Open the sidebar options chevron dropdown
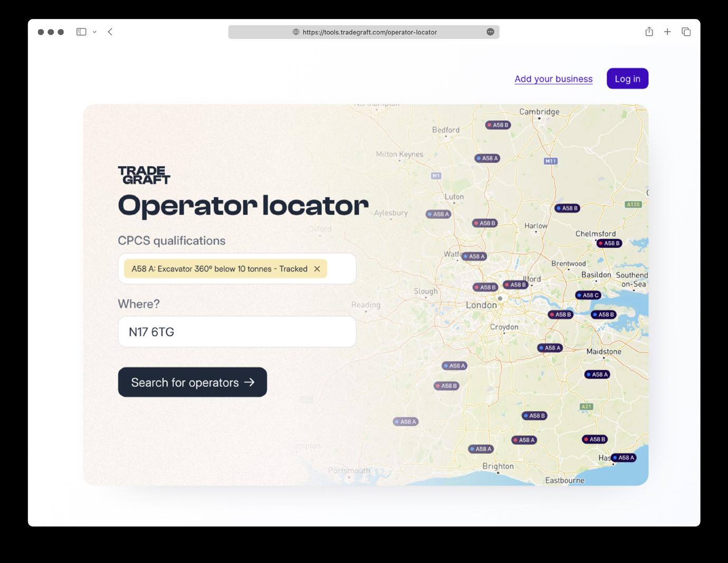 click(94, 32)
